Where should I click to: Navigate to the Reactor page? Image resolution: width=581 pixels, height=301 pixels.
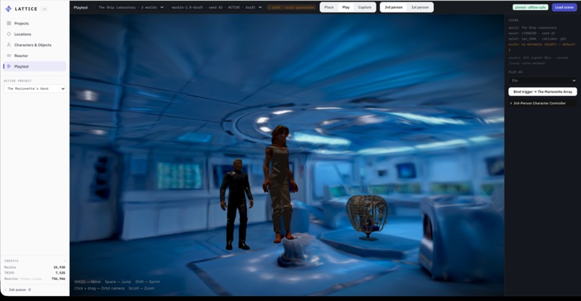pyautogui.click(x=35, y=55)
